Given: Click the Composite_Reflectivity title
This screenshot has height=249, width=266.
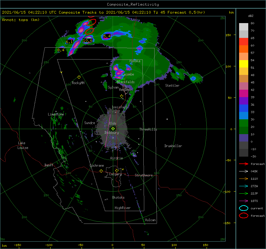Looking at the screenshot, I should (x=133, y=4).
